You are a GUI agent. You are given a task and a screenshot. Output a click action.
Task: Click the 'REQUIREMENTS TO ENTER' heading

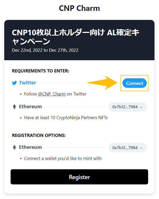point(41,71)
